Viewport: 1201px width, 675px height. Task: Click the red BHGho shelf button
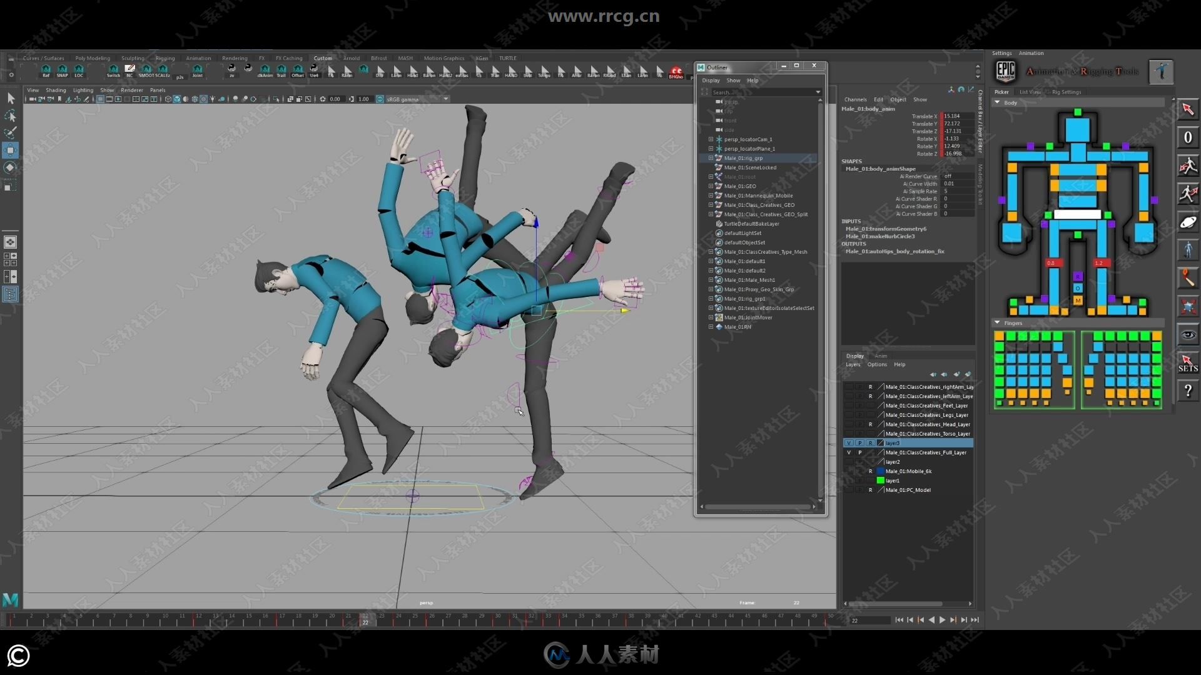676,71
